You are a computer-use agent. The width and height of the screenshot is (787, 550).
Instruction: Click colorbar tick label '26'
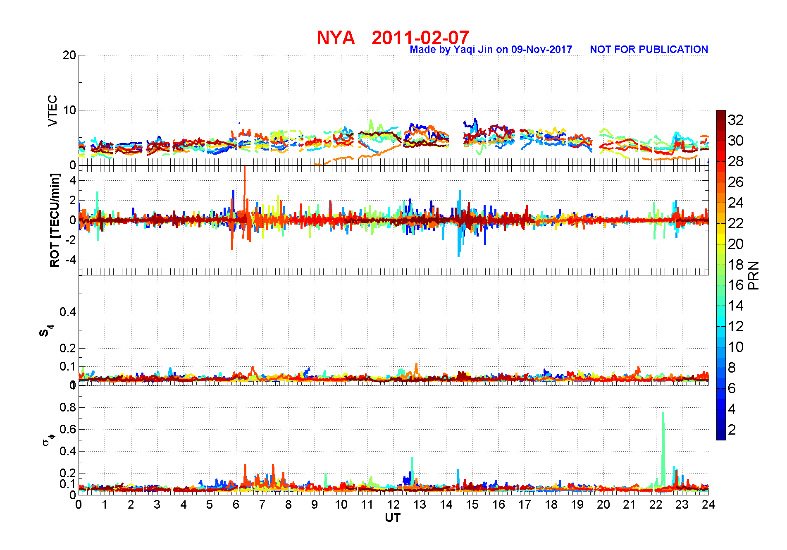tap(736, 182)
